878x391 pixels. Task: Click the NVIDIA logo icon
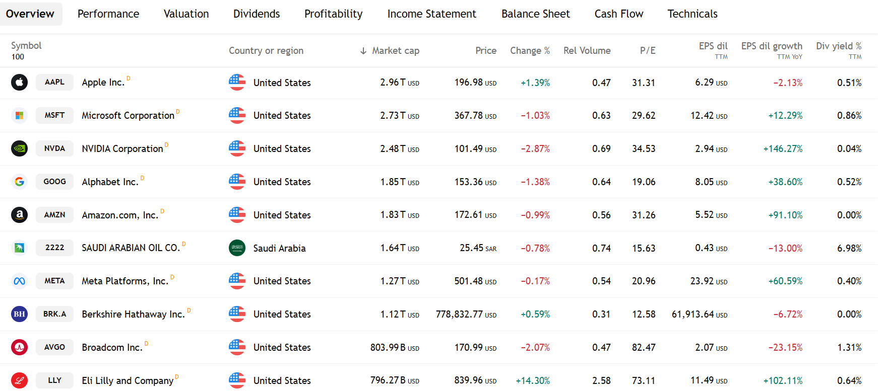pyautogui.click(x=19, y=148)
